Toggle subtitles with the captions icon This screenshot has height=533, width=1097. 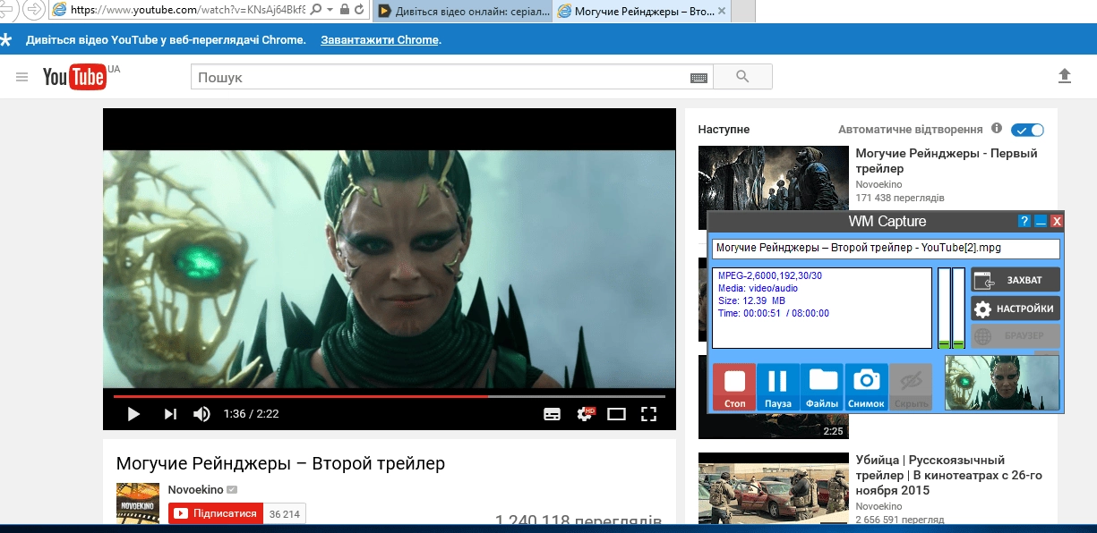[553, 414]
